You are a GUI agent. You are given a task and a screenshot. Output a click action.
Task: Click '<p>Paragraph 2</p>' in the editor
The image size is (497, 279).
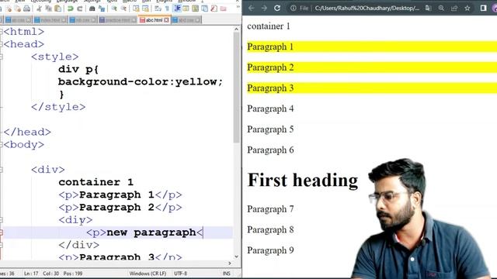point(120,207)
